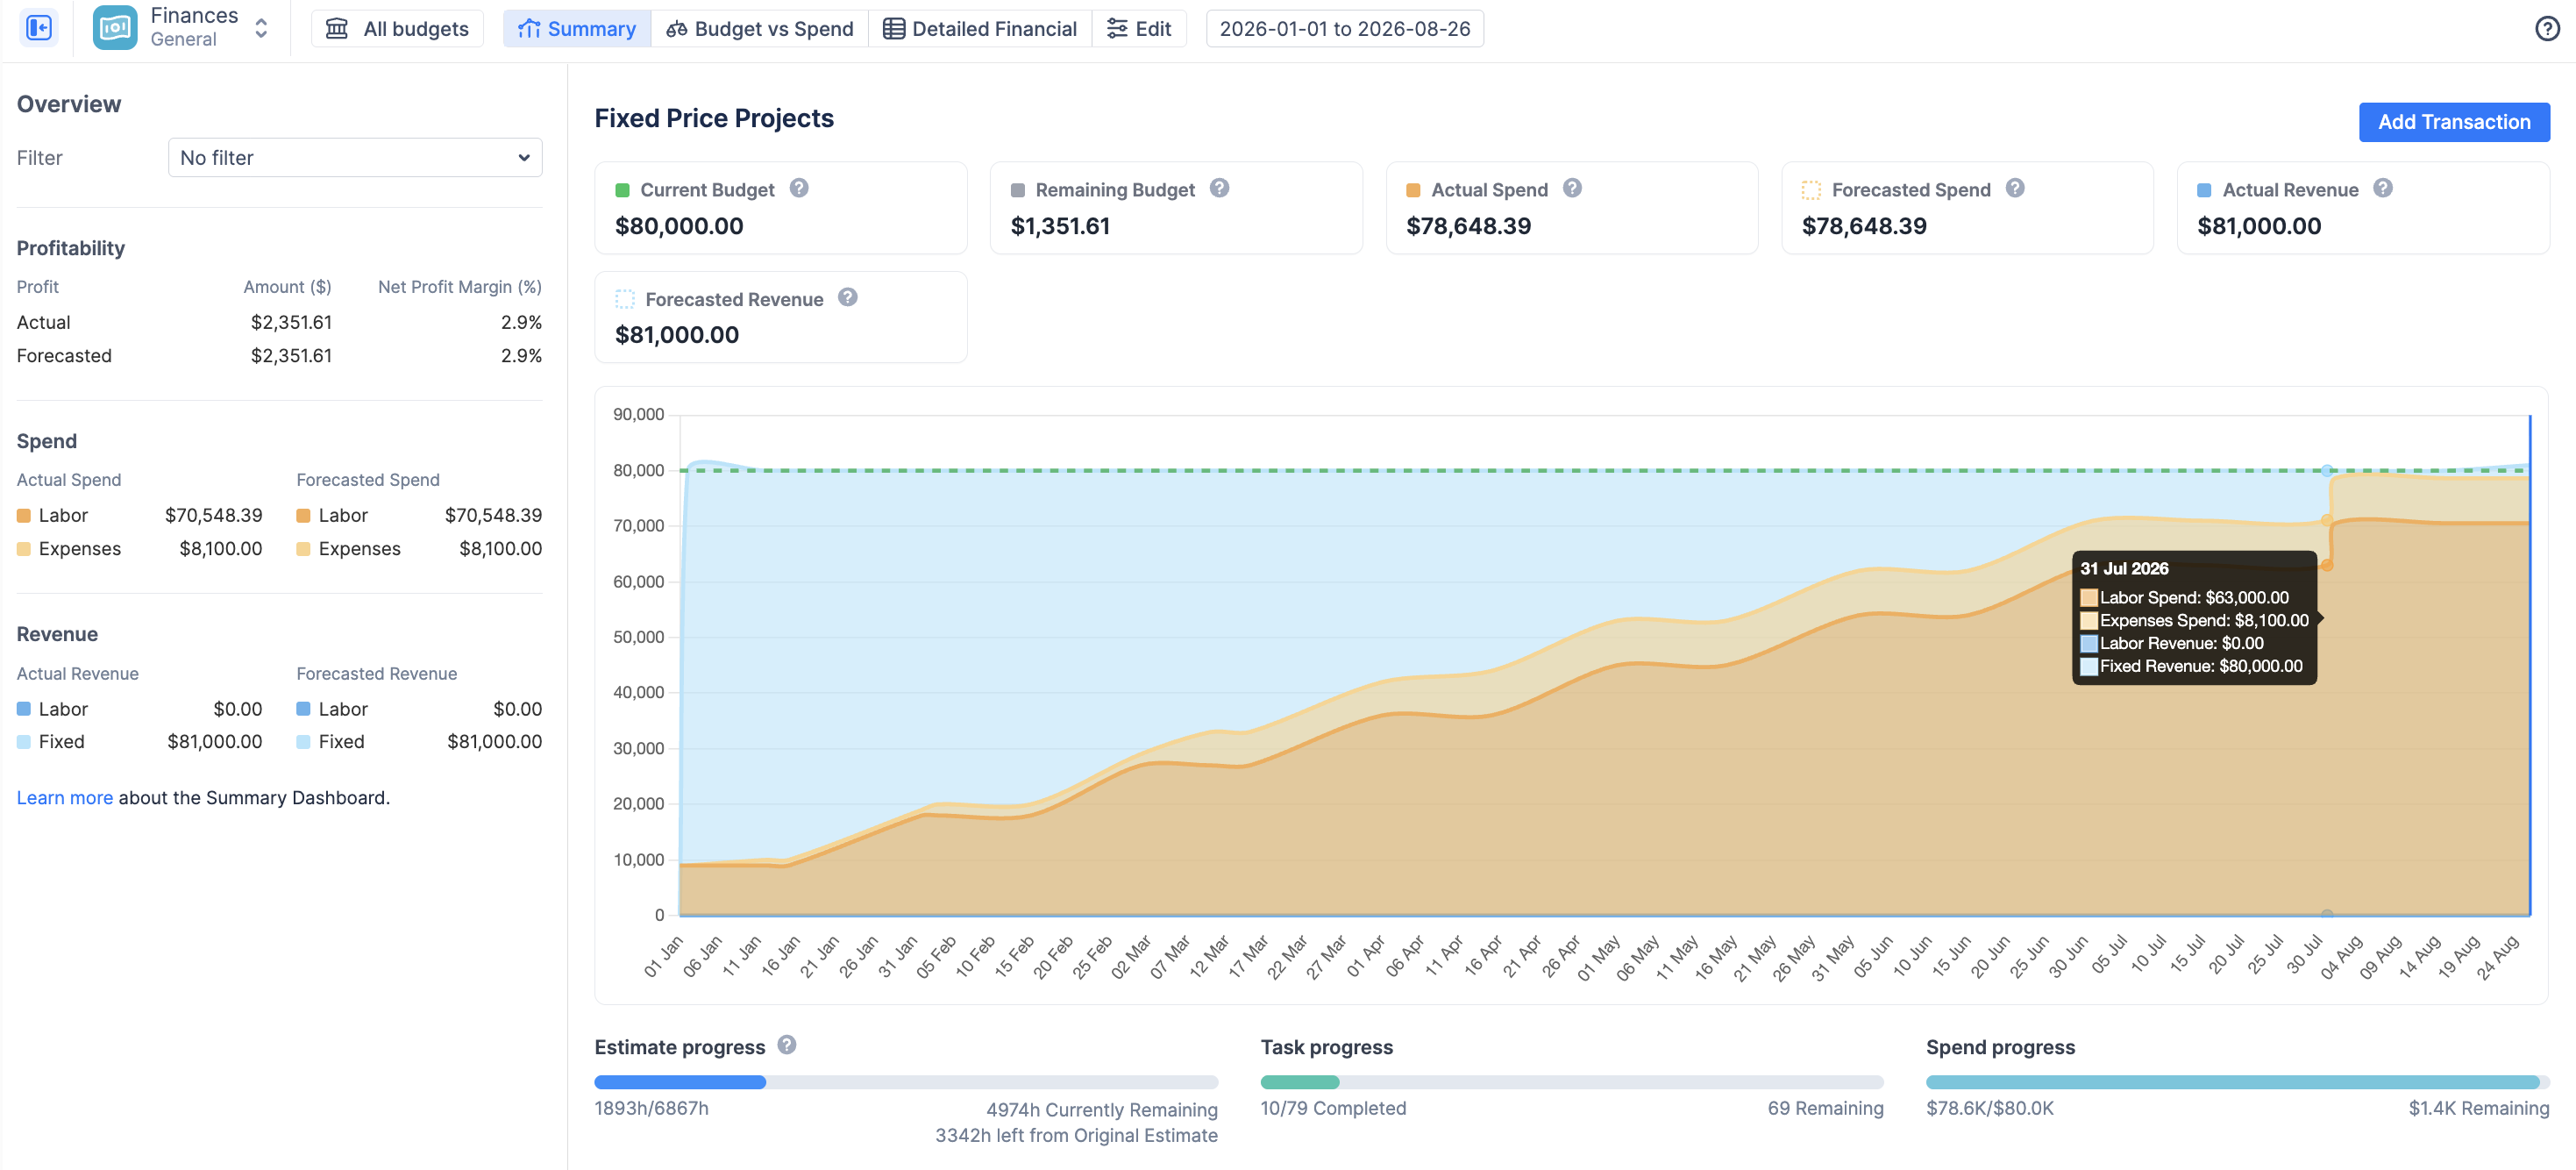Click Actual Spend Labor $70,548.39
The image size is (2576, 1170).
coord(214,516)
